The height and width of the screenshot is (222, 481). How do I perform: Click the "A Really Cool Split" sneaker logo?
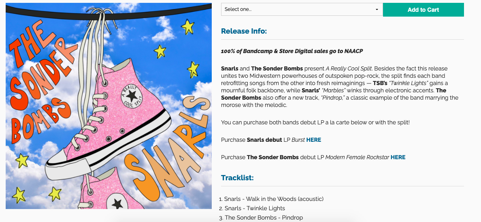coord(132,97)
